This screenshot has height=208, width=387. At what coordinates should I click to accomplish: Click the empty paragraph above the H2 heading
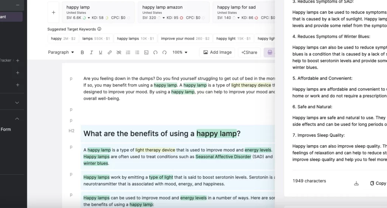(x=178, y=120)
